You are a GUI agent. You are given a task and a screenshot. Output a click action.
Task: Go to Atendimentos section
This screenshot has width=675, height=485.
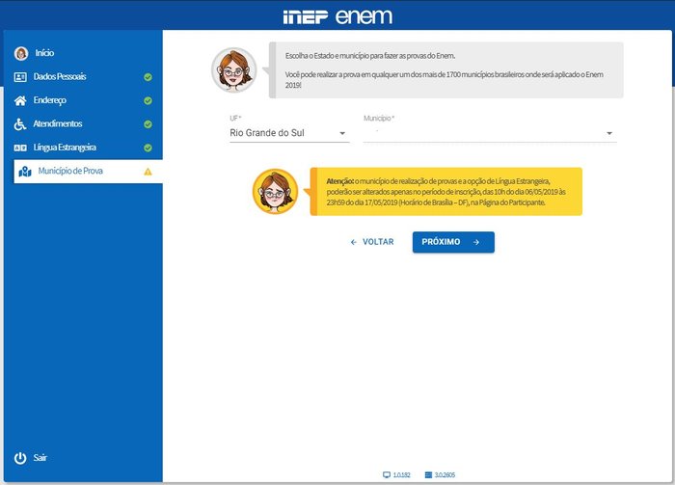coord(83,124)
